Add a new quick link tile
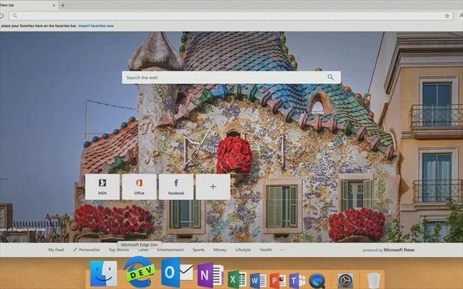The width and height of the screenshot is (463, 289). pos(213,186)
